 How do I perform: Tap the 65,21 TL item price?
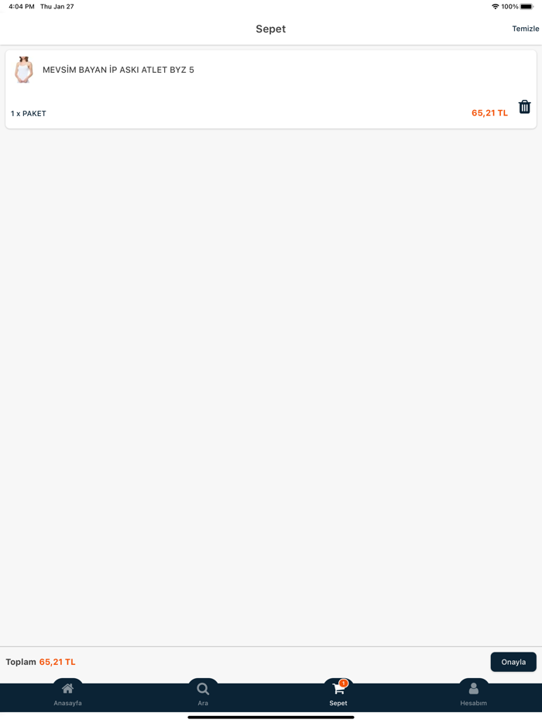coord(489,113)
